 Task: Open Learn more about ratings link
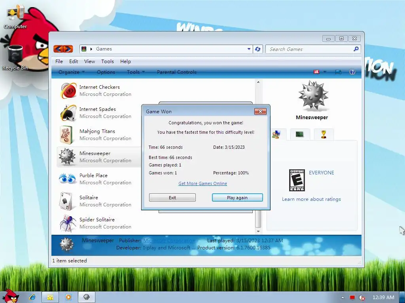(x=312, y=199)
